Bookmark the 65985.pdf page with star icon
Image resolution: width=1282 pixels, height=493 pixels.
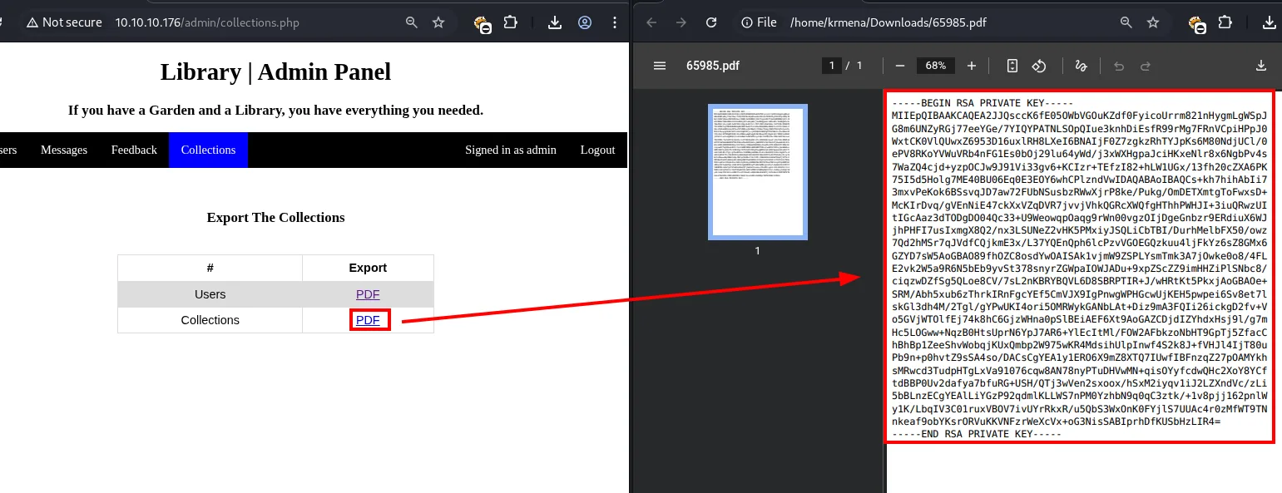1153,22
